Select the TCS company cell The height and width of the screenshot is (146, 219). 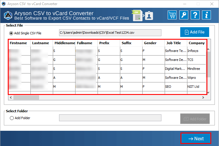click(x=197, y=60)
